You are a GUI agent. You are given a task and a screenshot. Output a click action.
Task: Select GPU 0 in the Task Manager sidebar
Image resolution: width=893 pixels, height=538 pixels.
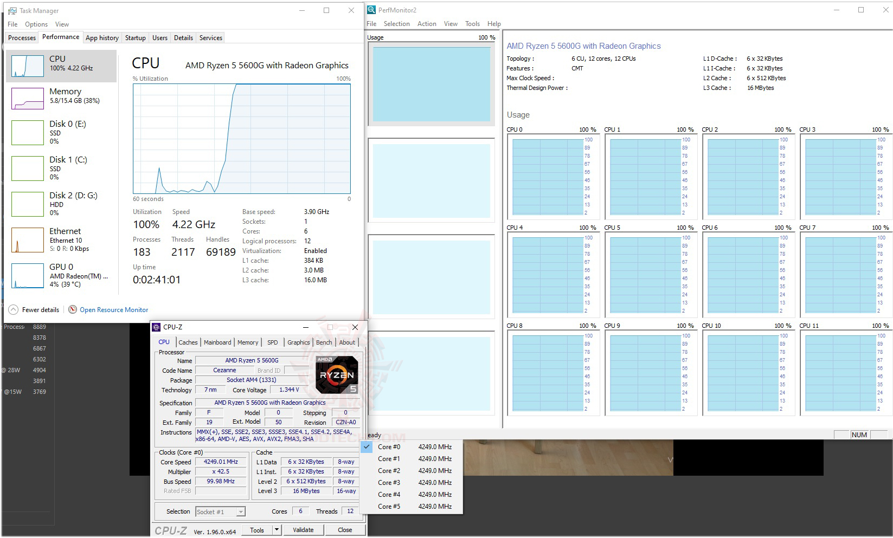61,276
